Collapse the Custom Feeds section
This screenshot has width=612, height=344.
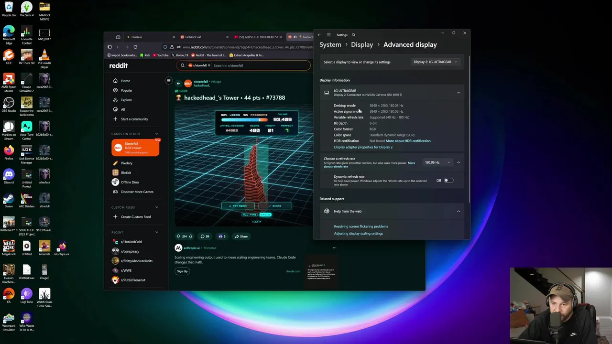156,207
